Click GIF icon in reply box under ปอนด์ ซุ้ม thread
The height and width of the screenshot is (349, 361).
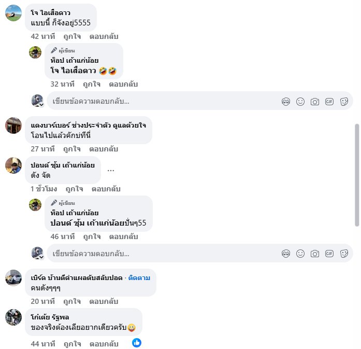tap(329, 254)
